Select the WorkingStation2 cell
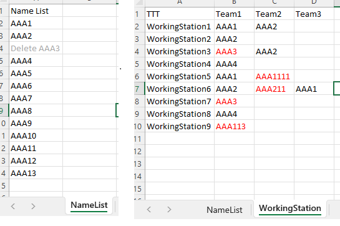 [180, 39]
